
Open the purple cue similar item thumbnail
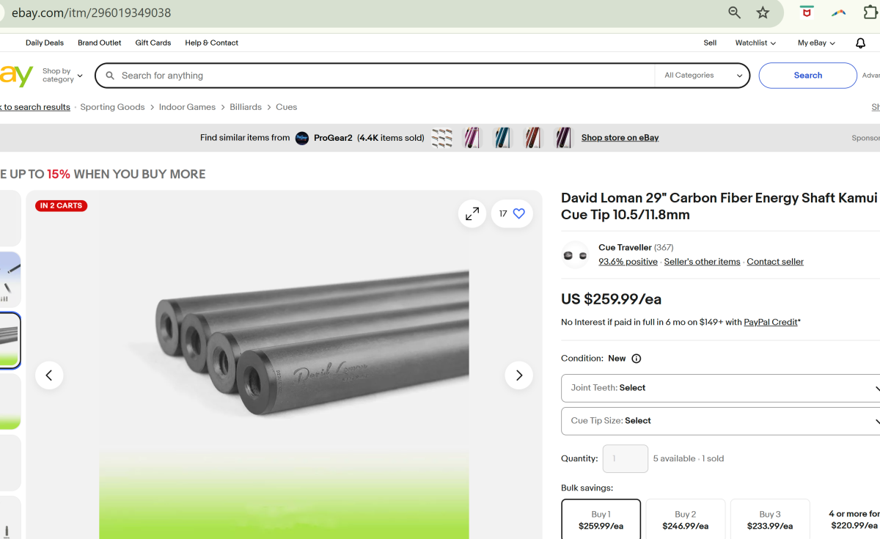click(x=562, y=138)
